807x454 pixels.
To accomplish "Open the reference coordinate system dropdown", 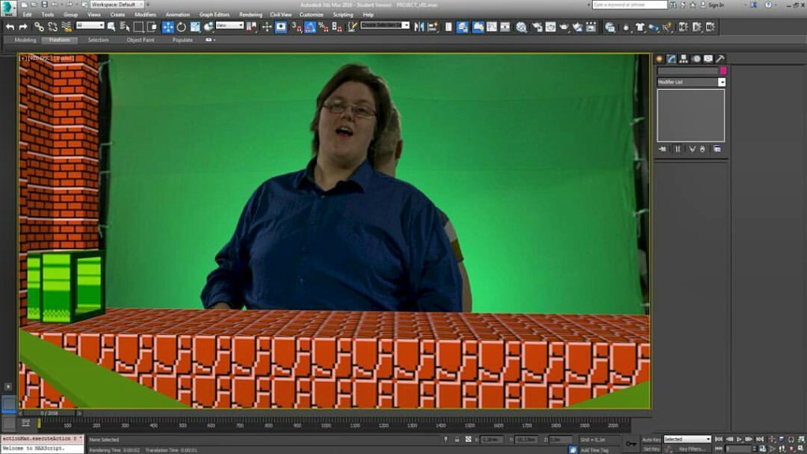I will [x=229, y=25].
